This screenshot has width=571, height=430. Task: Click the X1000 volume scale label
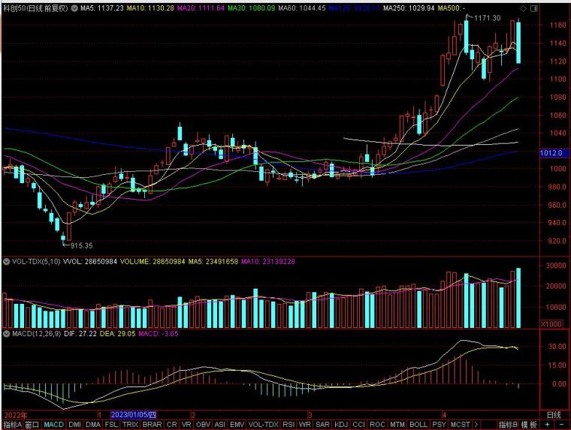[551, 323]
